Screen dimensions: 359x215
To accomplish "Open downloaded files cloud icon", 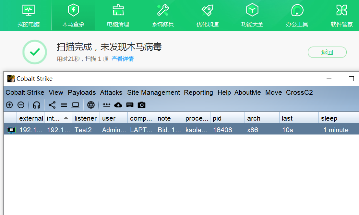I will [x=118, y=105].
